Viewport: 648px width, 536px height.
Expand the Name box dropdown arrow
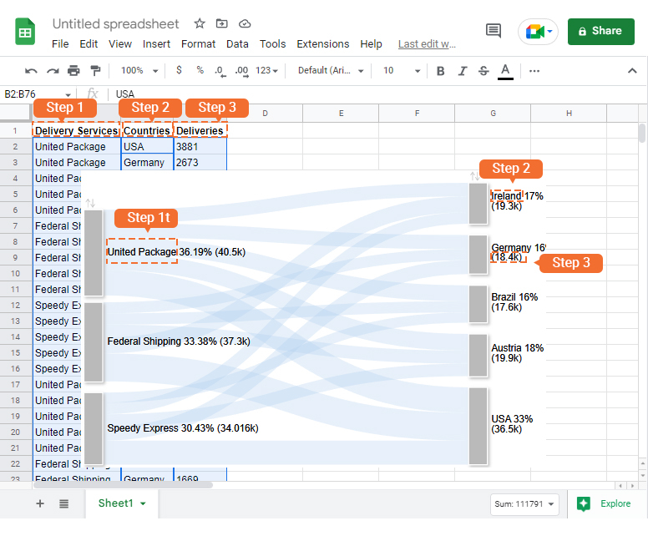click(68, 94)
